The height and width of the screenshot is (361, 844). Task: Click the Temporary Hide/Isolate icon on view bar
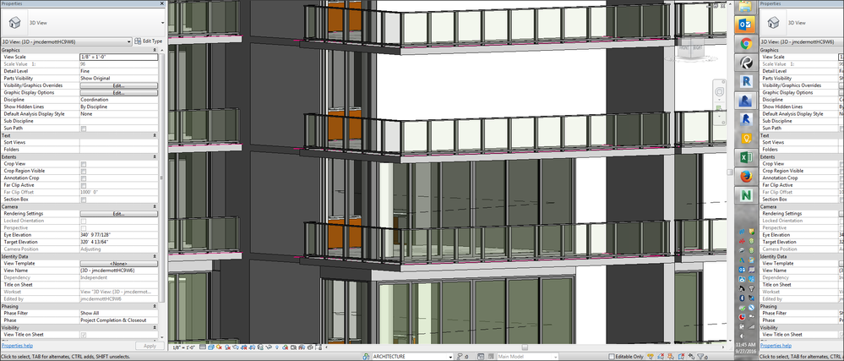point(269,347)
